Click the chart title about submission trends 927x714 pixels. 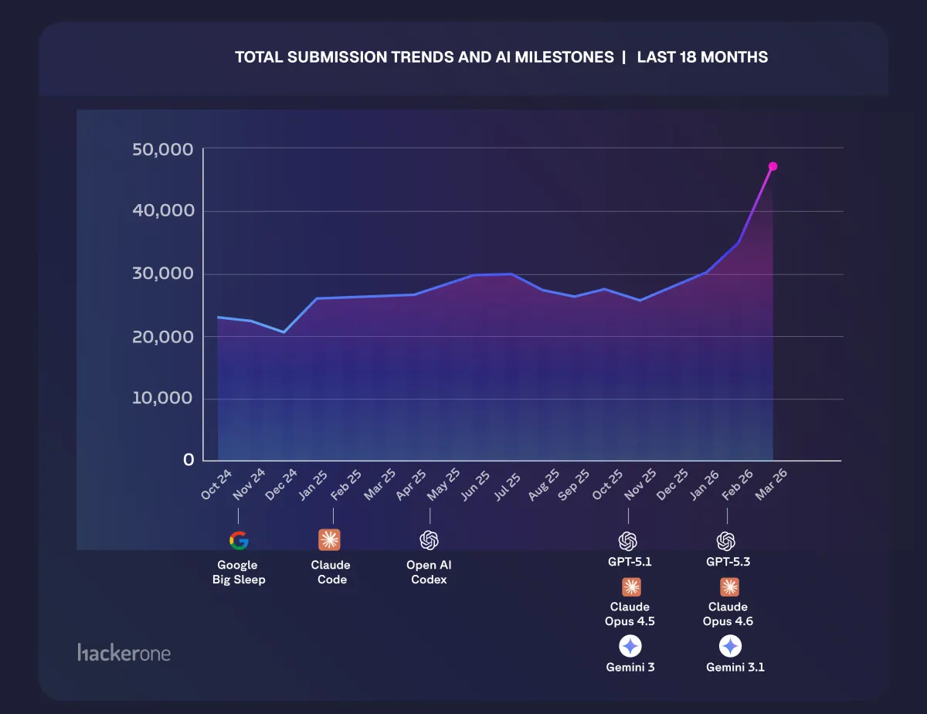501,56
